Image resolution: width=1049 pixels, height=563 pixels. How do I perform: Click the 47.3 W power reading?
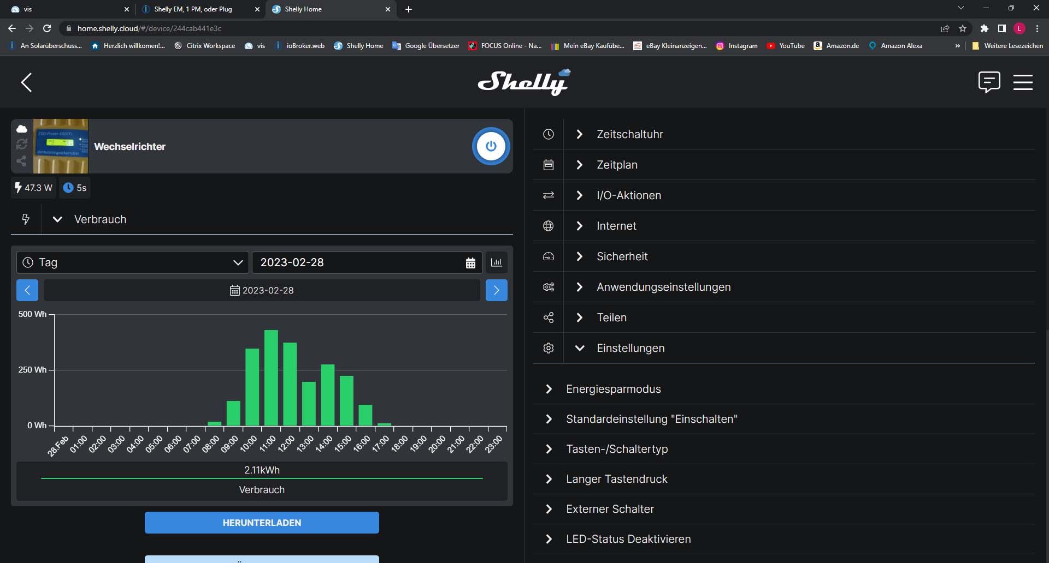coord(33,188)
